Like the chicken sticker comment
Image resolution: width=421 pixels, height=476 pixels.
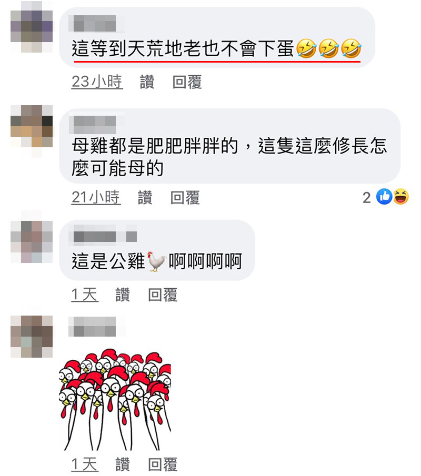coord(123,464)
